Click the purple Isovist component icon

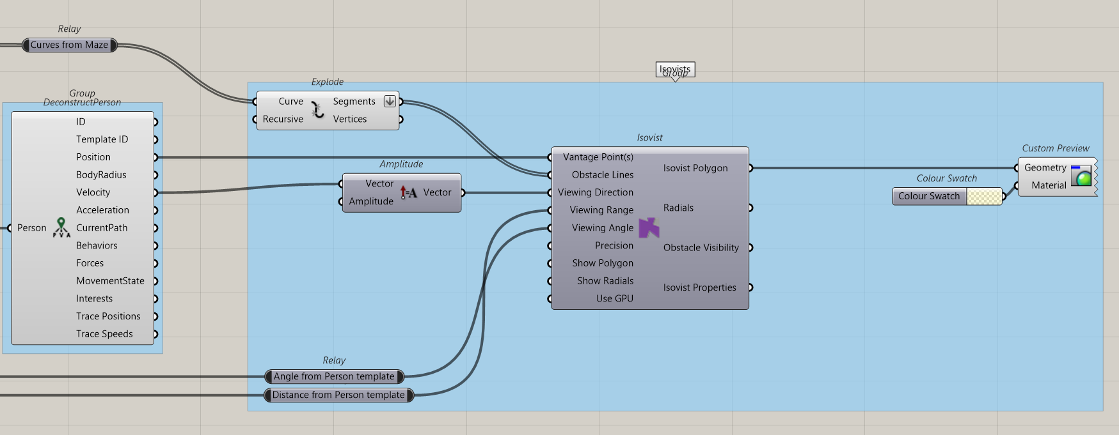coord(649,227)
